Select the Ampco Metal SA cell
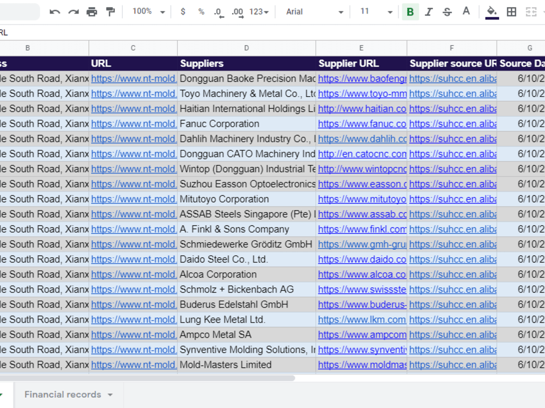Image resolution: width=545 pixels, height=408 pixels. coord(246,335)
